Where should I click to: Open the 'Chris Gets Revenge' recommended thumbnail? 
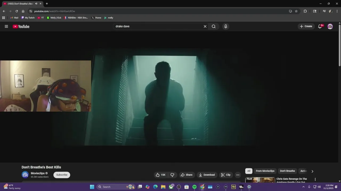pos(260,180)
